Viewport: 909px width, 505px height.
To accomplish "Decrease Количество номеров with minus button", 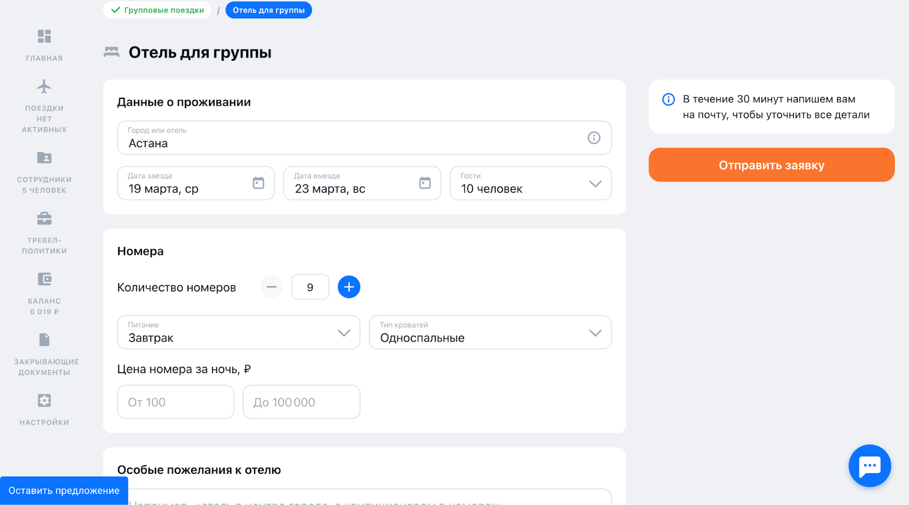I will 272,287.
